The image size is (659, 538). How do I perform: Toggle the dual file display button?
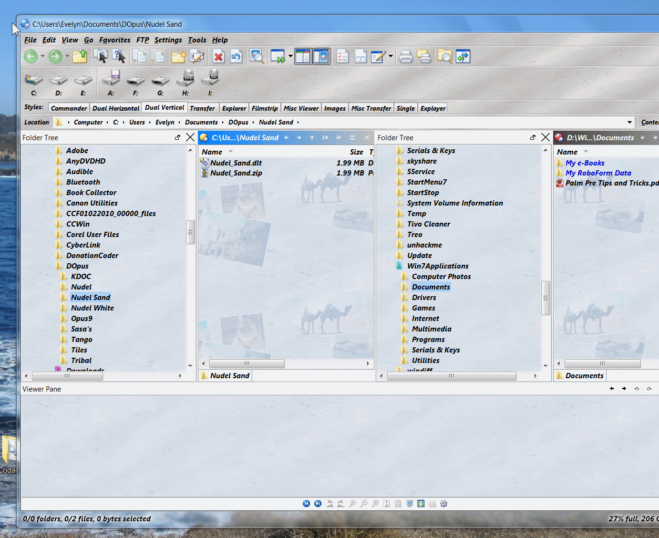click(303, 56)
